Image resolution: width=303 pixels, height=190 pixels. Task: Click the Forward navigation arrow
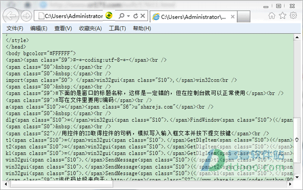[x=26, y=16]
